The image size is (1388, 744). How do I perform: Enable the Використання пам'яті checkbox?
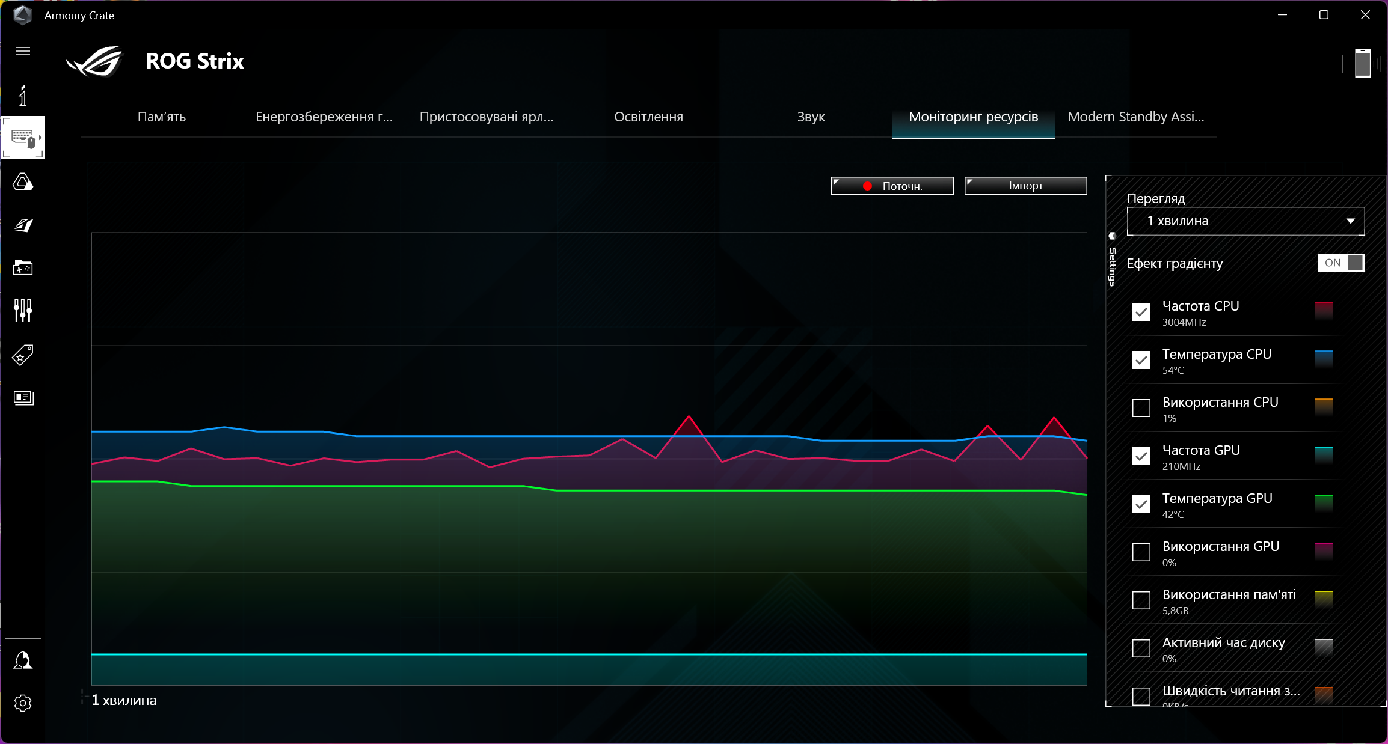coord(1141,600)
